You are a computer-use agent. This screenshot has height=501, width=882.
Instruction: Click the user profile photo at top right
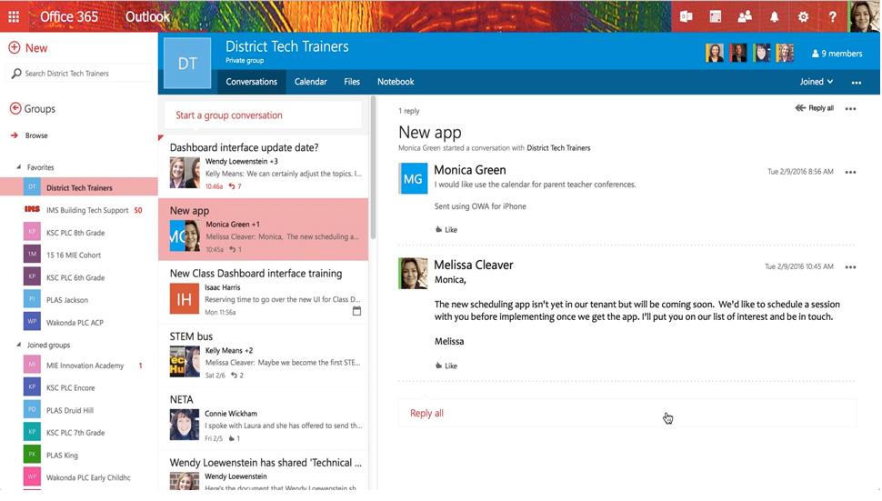(864, 16)
